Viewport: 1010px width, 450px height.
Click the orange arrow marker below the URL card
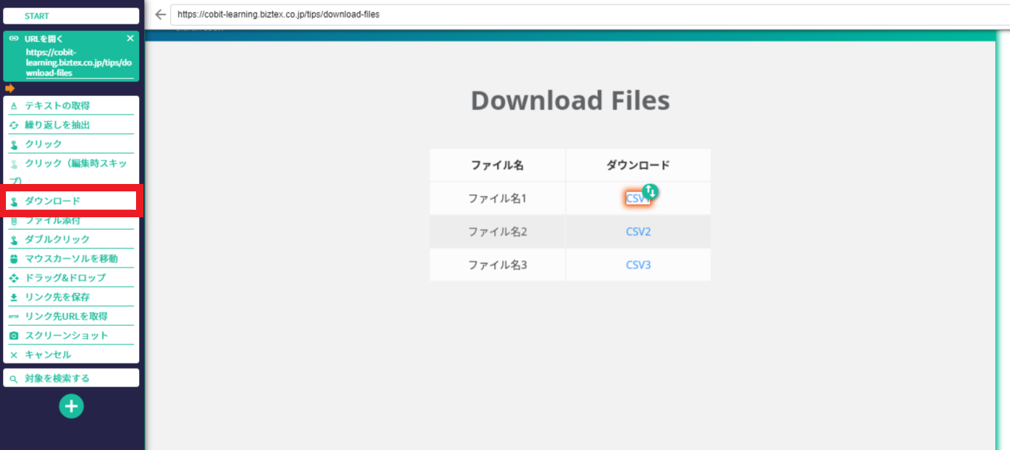pos(10,88)
